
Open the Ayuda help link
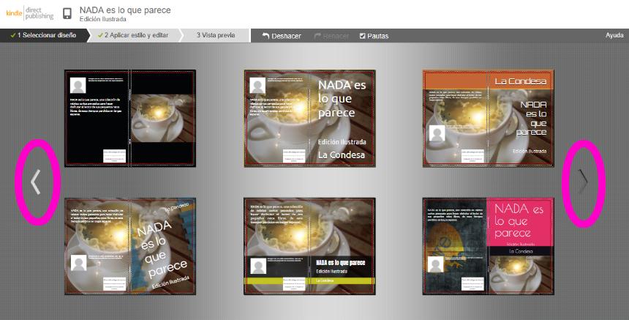point(614,36)
